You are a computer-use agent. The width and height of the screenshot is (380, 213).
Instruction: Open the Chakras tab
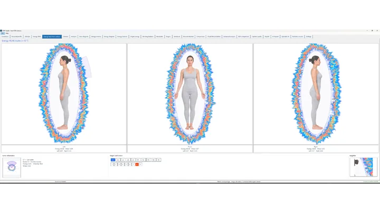[65, 36]
